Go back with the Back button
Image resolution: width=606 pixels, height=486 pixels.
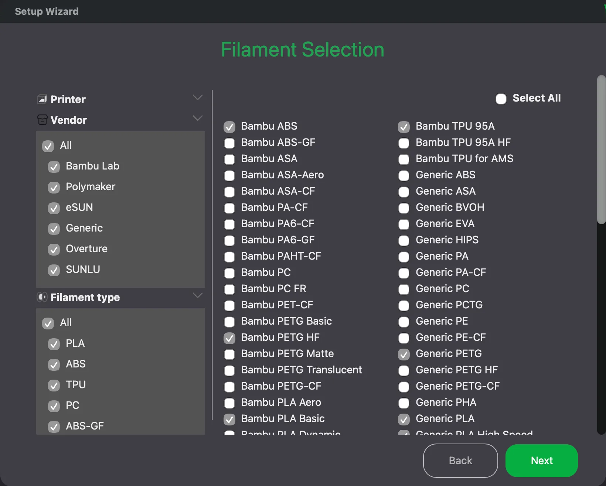tap(460, 461)
